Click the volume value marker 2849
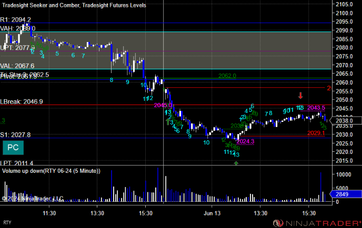Image resolution: width=362 pixels, height=228 pixels. click(x=346, y=194)
